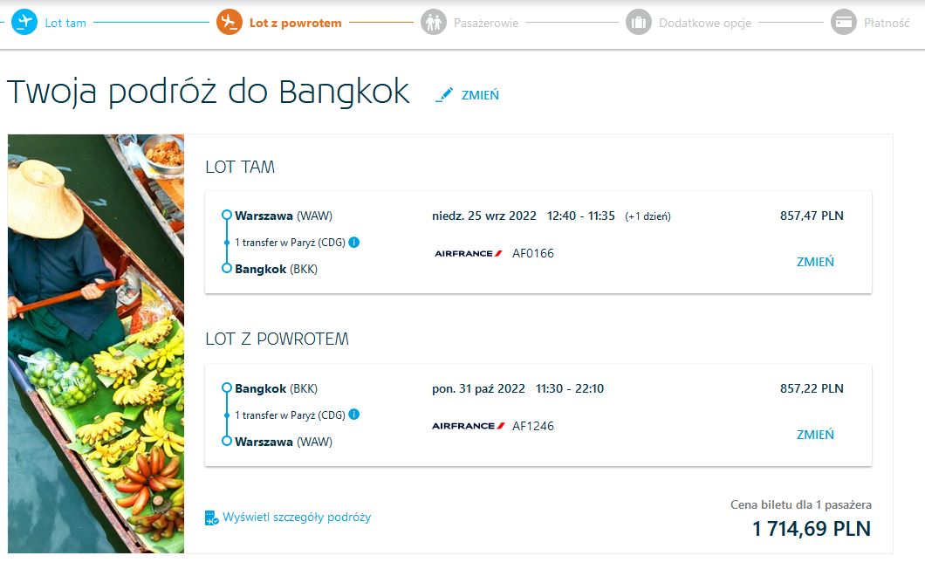Go to the Lot tam step
Screen dimensions: 925x569
(65, 23)
